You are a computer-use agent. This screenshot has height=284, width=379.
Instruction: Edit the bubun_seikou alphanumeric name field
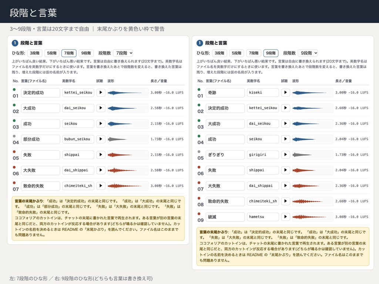[78, 139]
